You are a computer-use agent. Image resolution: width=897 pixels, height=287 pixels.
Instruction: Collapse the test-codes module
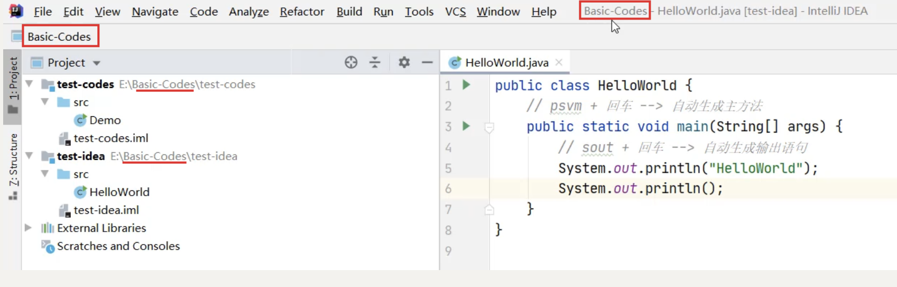click(x=30, y=84)
